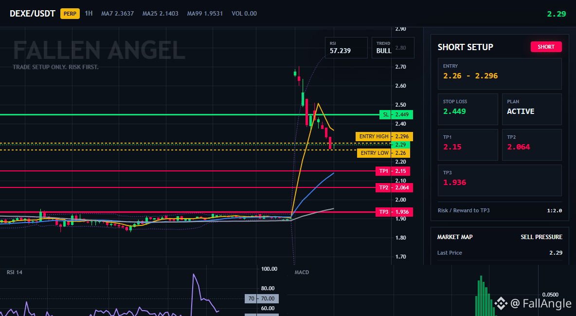Click the 80.00 RSI axis label
This screenshot has width=576, height=316.
[x=268, y=288]
